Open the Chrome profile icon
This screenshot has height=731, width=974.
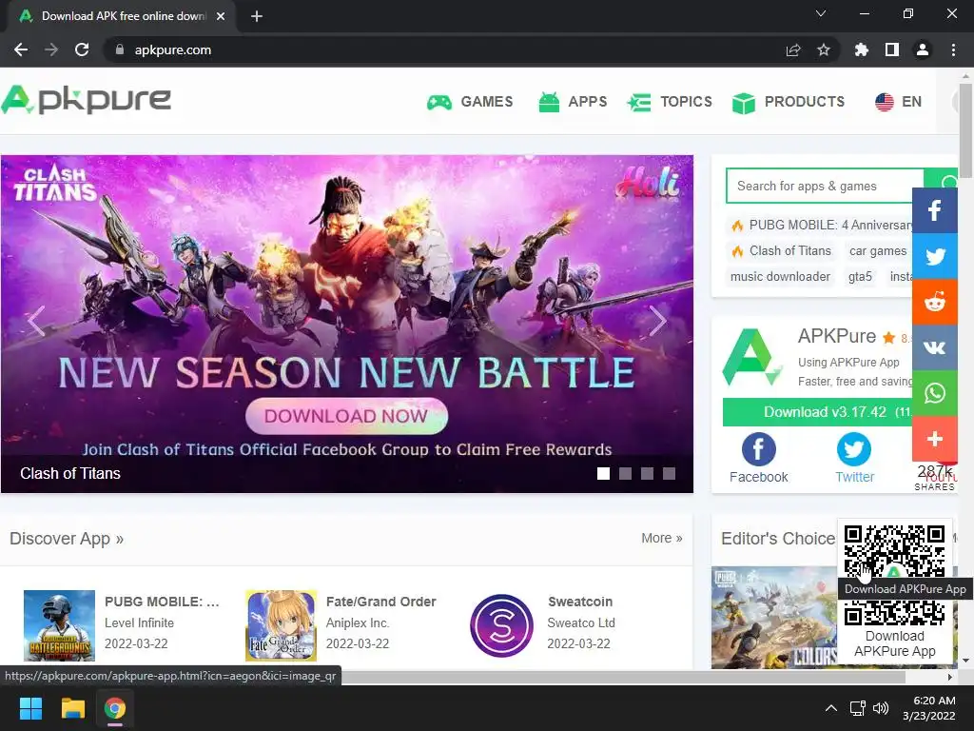(x=923, y=49)
